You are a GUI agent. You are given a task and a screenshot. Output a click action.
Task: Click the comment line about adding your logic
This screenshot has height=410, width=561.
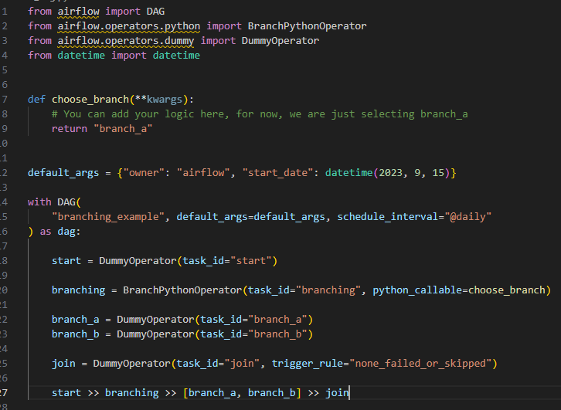click(260, 114)
